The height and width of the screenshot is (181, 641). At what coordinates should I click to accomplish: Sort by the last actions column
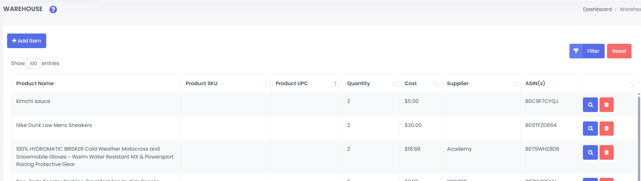[x=607, y=84]
